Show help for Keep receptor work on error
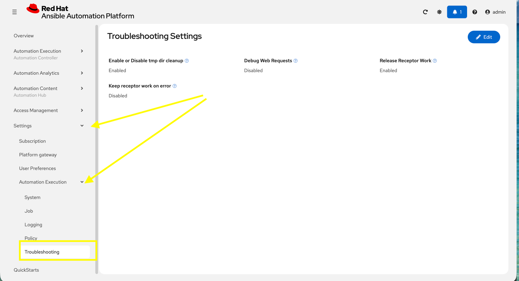 (174, 86)
